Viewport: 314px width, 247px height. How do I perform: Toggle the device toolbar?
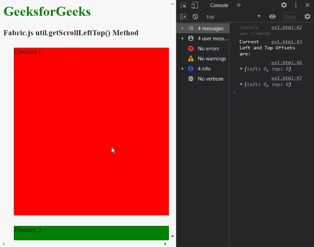(195, 5)
